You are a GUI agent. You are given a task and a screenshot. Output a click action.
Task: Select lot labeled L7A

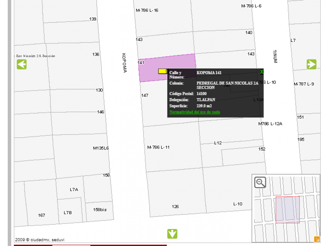(x=74, y=189)
